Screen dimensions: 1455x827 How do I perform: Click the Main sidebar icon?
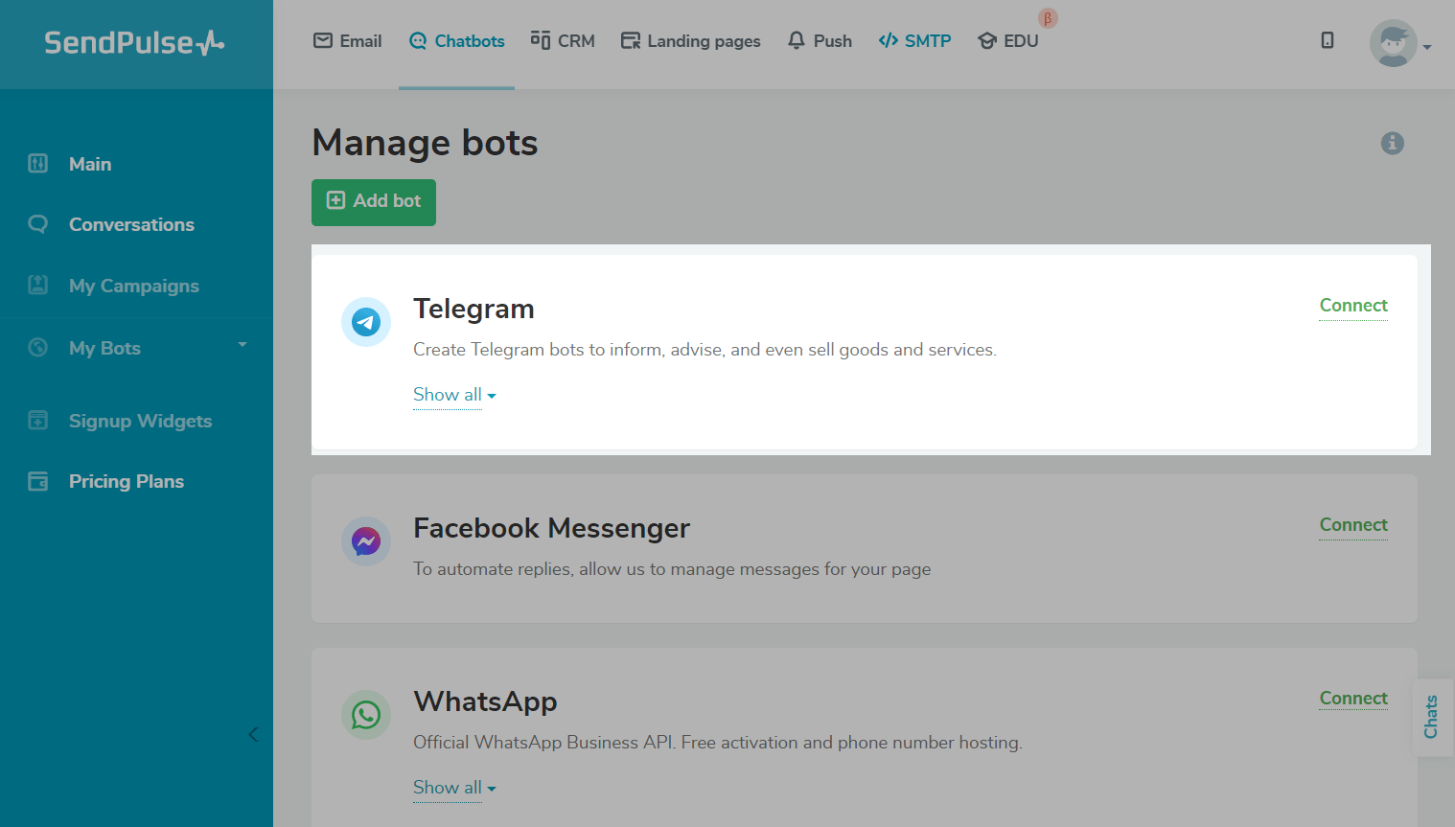38,163
